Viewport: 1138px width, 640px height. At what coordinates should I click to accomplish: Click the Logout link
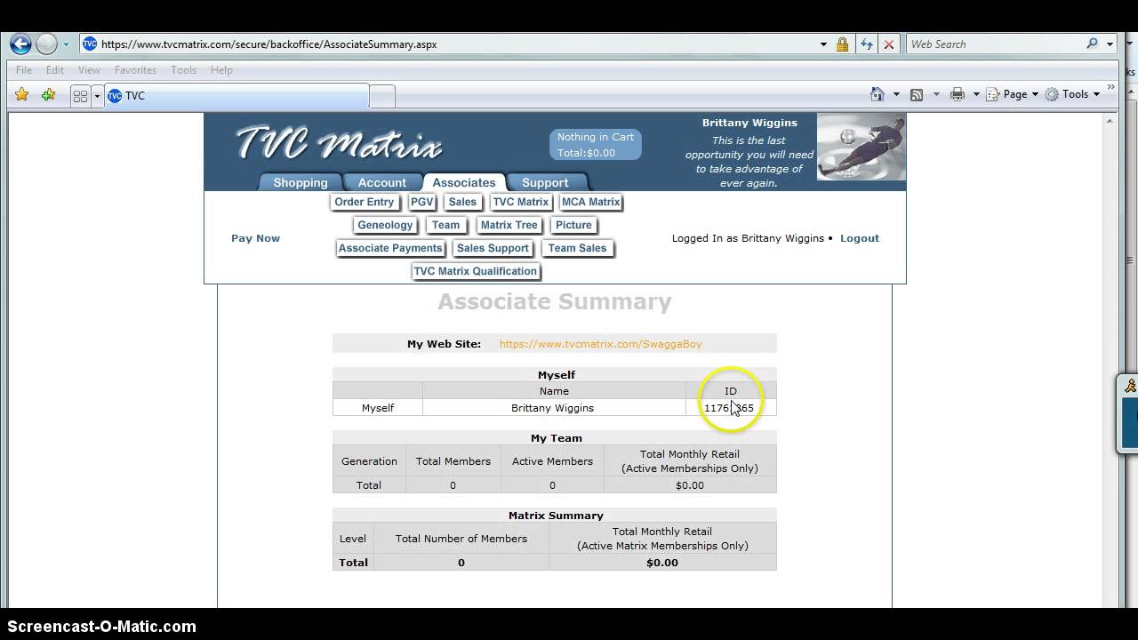[x=860, y=238]
